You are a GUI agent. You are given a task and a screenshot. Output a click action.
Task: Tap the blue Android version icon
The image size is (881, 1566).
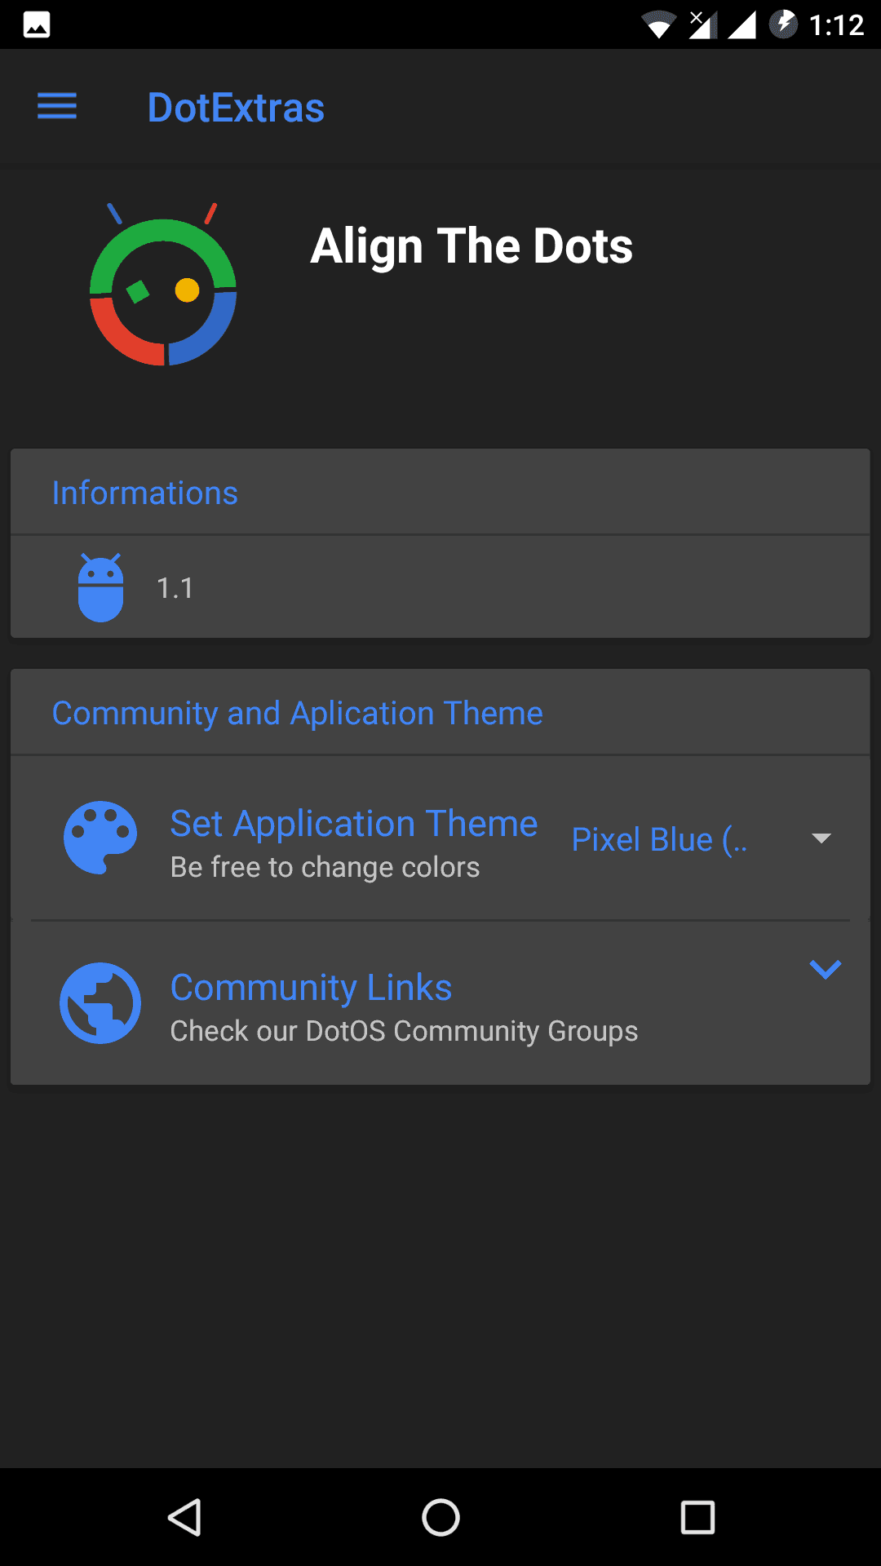tap(101, 587)
